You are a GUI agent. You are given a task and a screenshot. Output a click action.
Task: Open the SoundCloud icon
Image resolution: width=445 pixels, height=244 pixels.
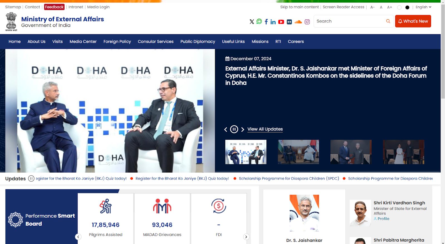298,22
